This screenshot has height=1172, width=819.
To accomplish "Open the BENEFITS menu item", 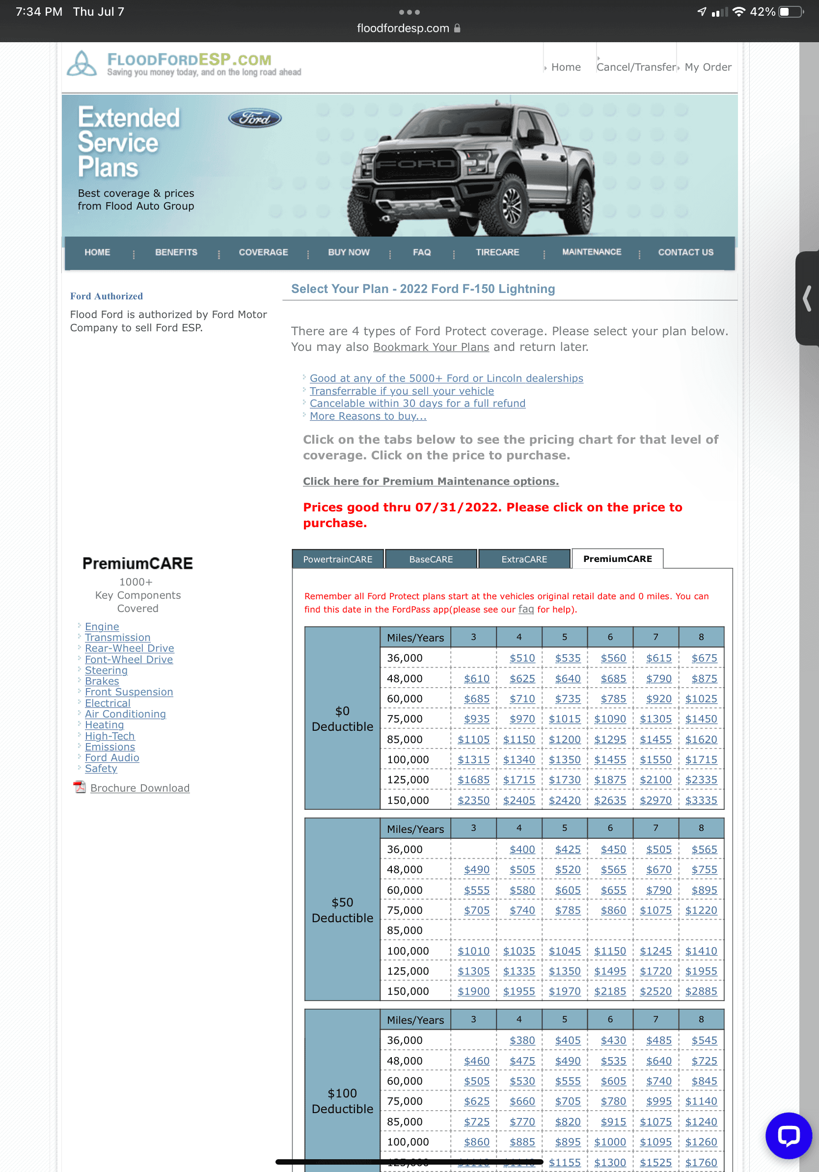I will point(176,252).
